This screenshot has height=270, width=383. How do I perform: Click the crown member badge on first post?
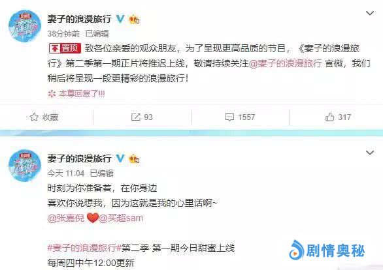click(x=134, y=19)
